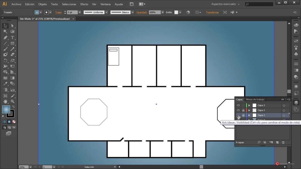Pick the Direct Selection tool

(12, 26)
